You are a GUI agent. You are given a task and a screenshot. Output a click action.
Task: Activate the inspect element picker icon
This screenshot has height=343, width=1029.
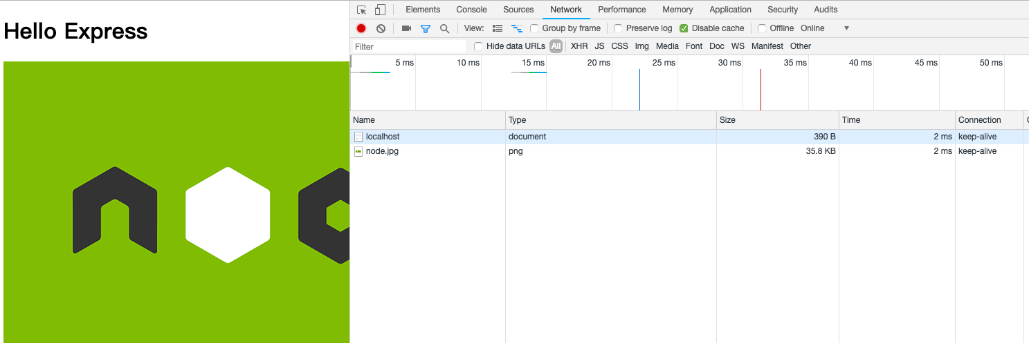361,10
